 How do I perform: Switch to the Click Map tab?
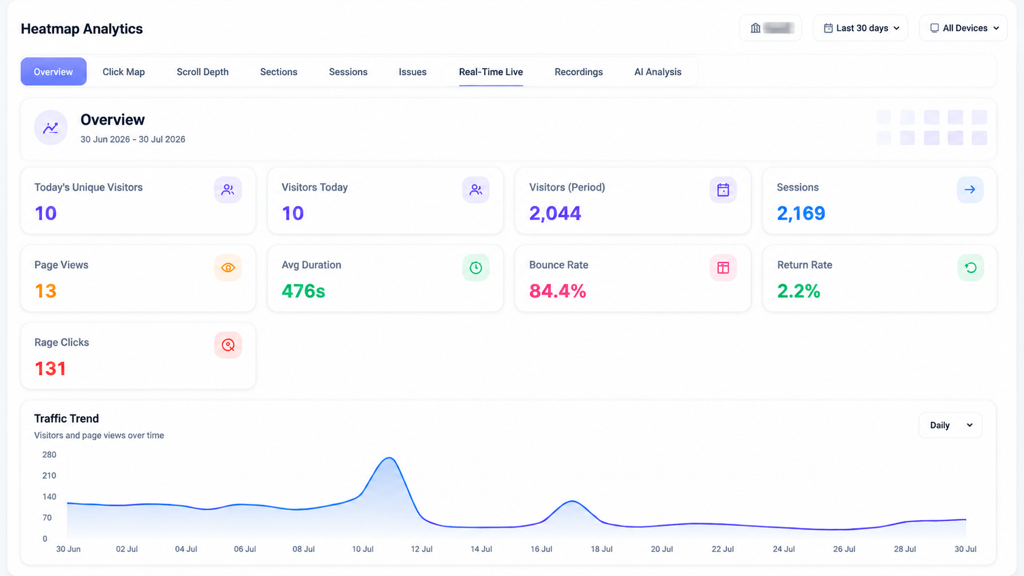[124, 72]
